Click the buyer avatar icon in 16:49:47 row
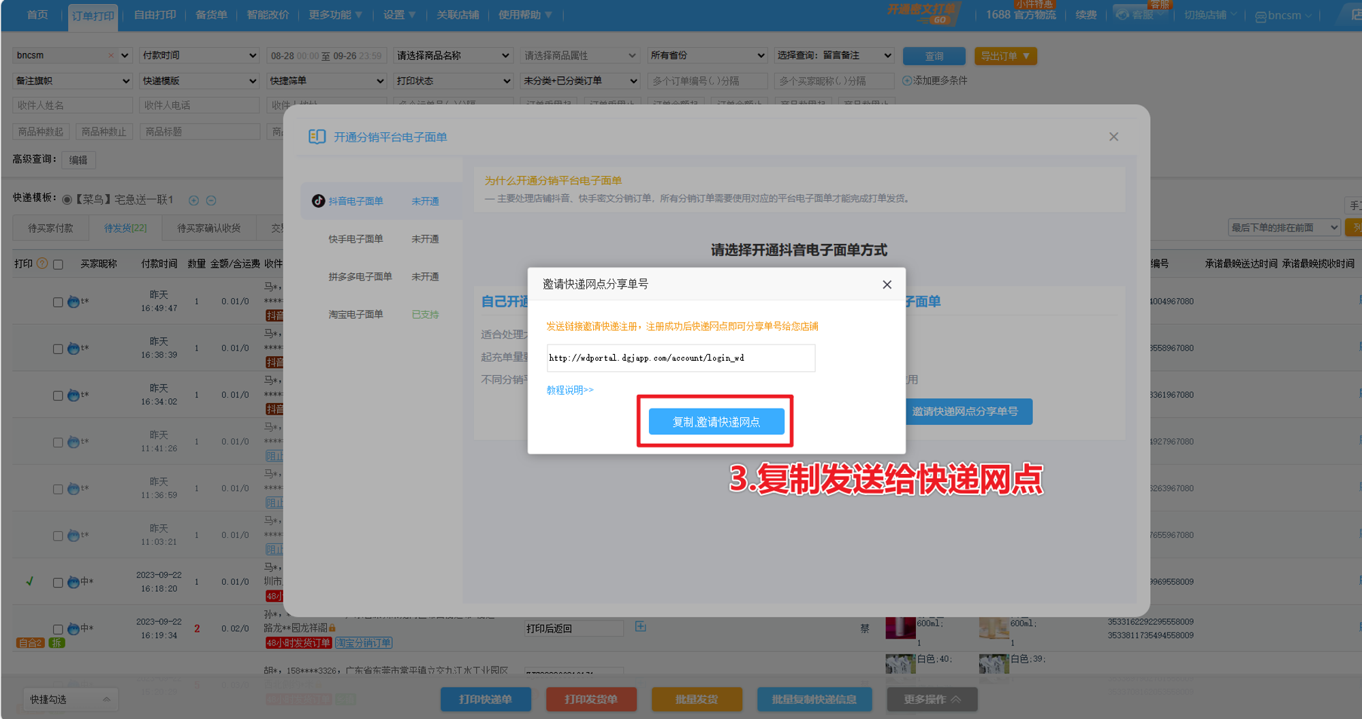Image resolution: width=1362 pixels, height=719 pixels. [x=74, y=302]
